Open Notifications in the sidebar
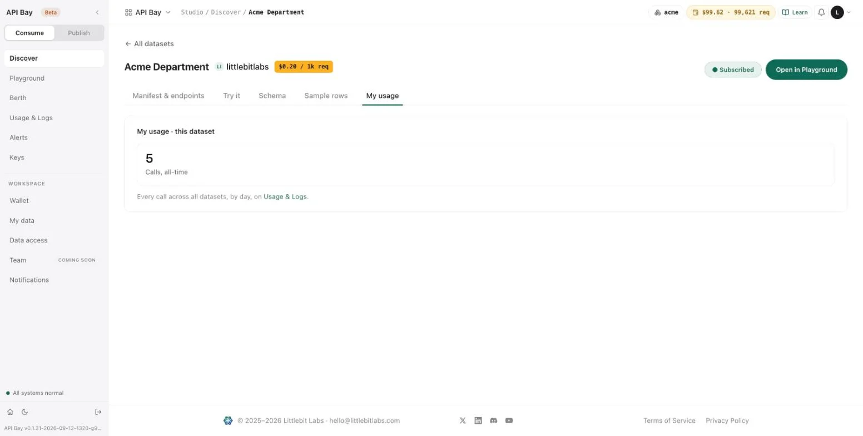 [54, 280]
